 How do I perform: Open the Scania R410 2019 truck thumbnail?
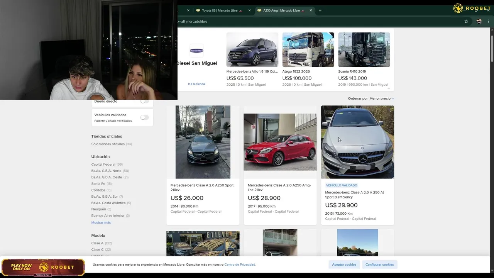[x=364, y=50]
